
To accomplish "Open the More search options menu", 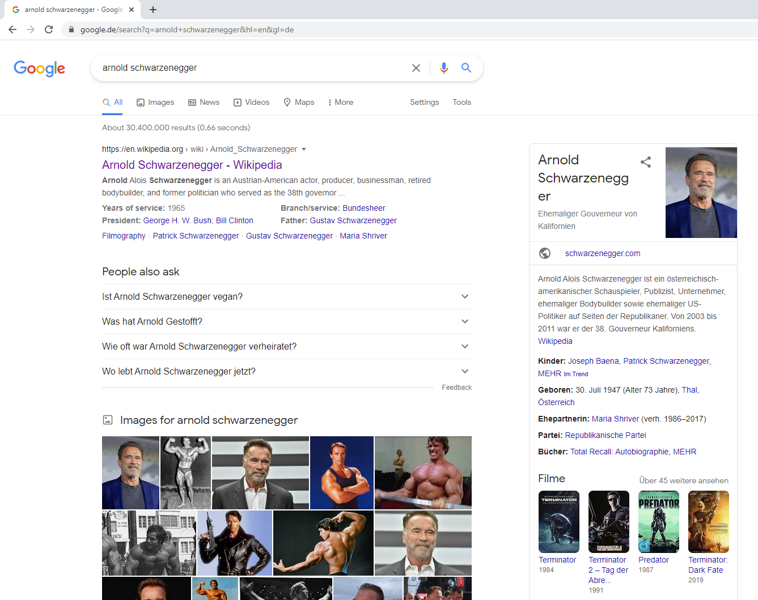I will tap(340, 102).
